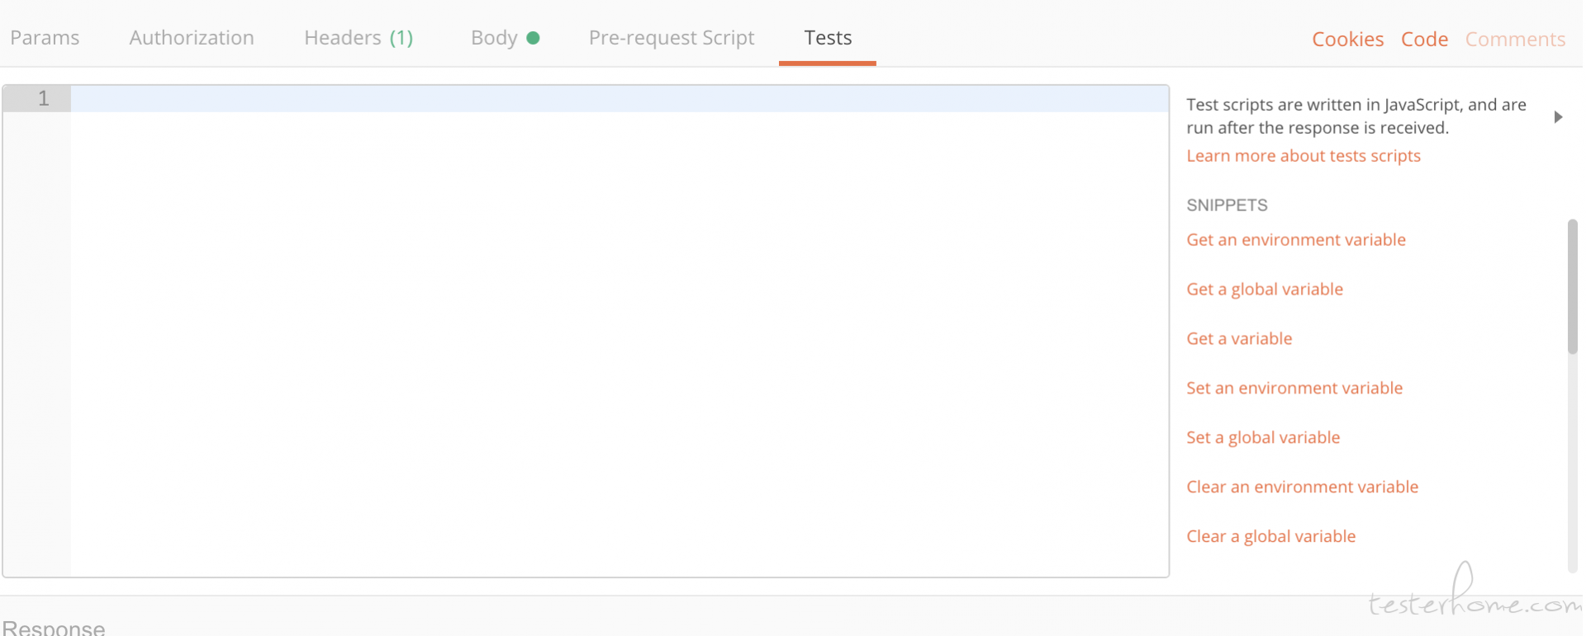
Task: Insert Get an environment variable snippet
Action: pyautogui.click(x=1296, y=240)
